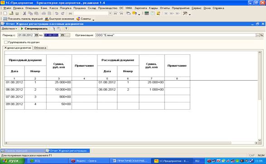Click the Print preview icon
Viewport: 266px width, 164px height.
point(49,13)
